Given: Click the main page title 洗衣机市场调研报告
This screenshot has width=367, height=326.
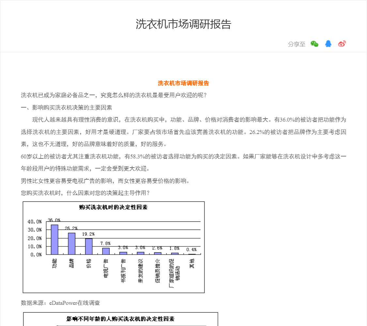Looking at the screenshot, I should (183, 24).
